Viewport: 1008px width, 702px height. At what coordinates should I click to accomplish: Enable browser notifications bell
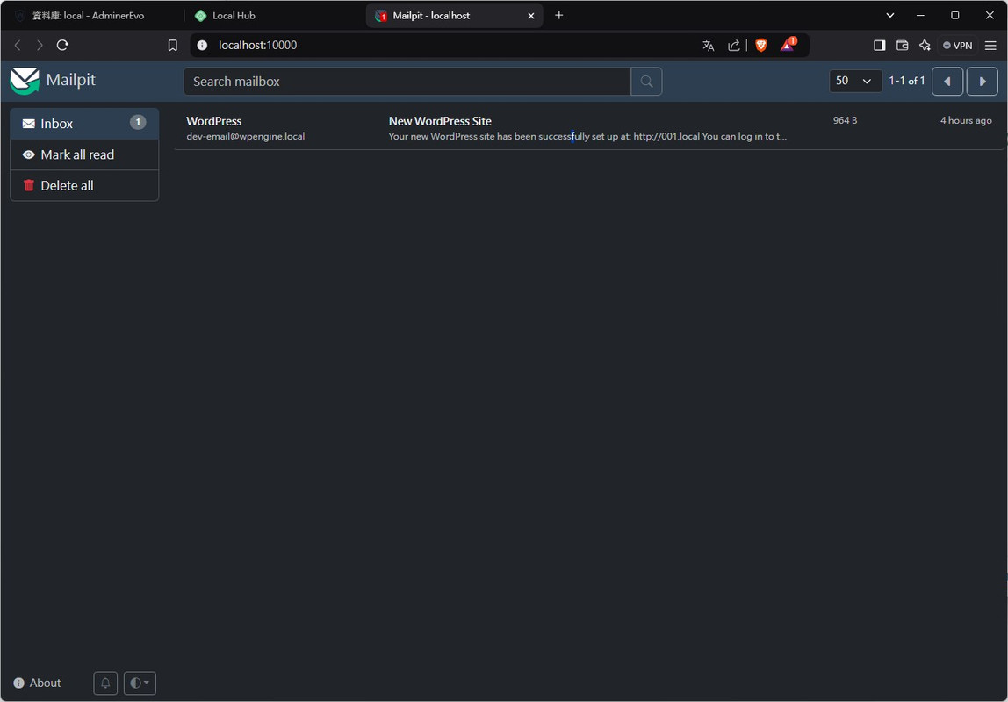(x=105, y=684)
